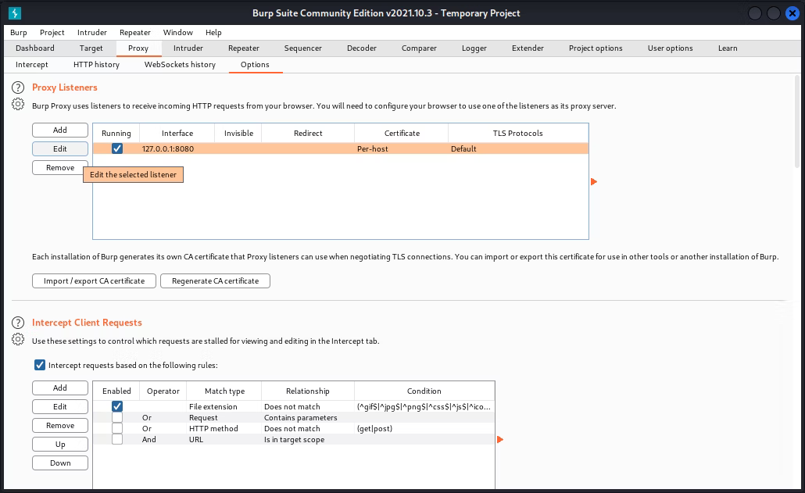Image resolution: width=805 pixels, height=493 pixels.
Task: Enable the 'Request Contains parameters' rule checkbox
Action: tap(117, 417)
